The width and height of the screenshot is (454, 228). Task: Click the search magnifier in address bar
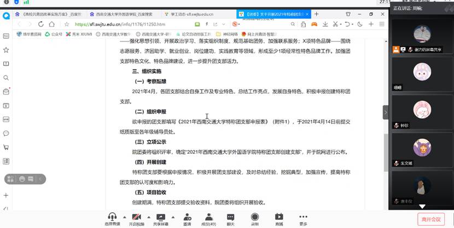coord(293,24)
